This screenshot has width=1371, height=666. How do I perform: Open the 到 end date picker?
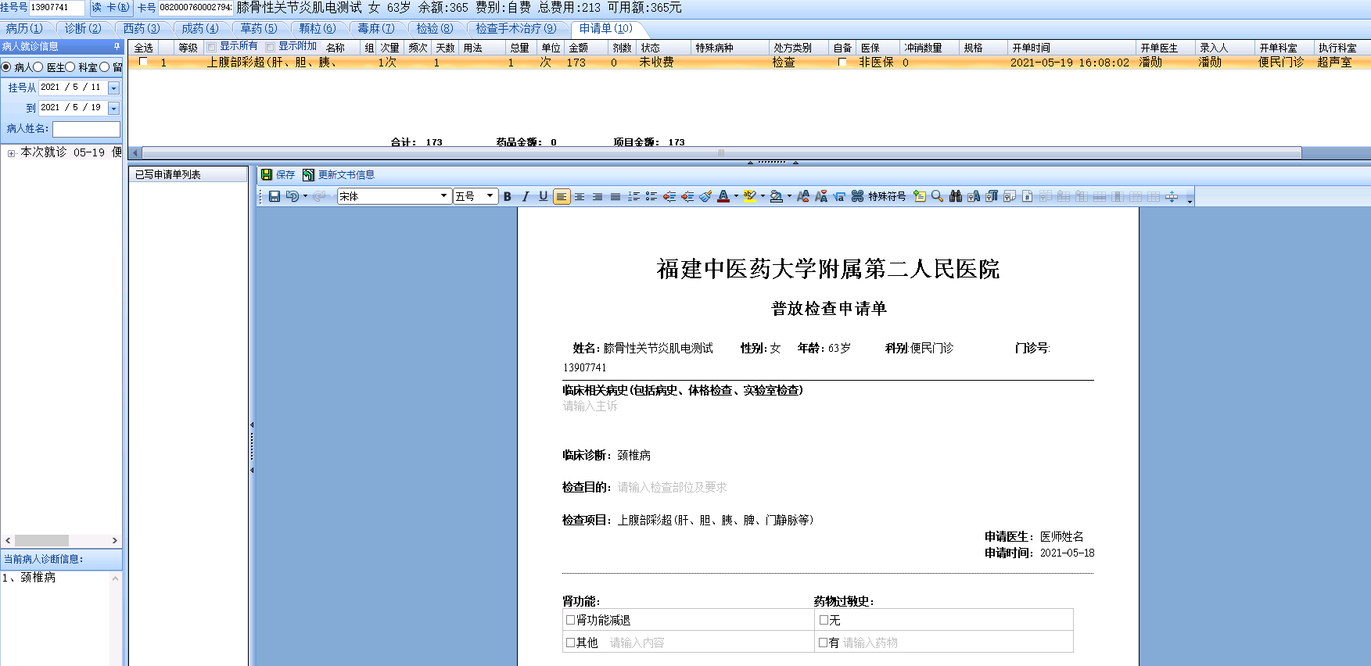[x=113, y=108]
